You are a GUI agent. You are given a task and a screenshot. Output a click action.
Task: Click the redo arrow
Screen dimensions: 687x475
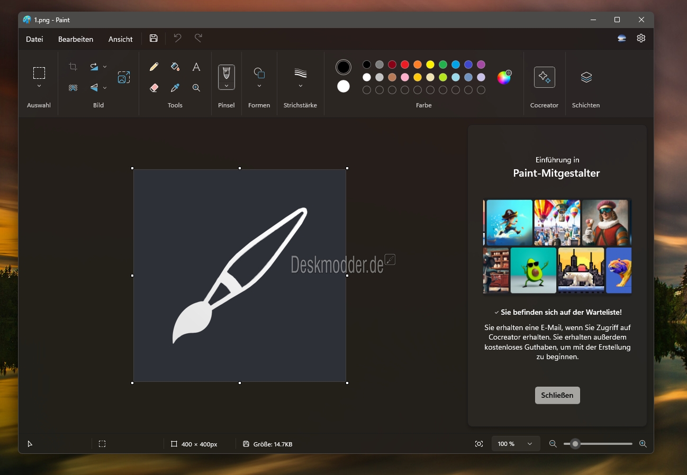coord(198,38)
